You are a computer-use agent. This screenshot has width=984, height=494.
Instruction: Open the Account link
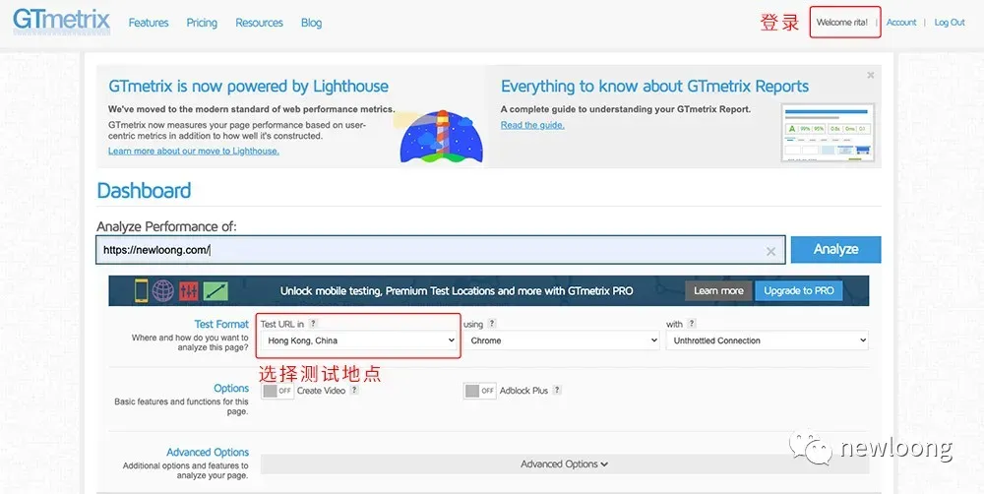901,22
